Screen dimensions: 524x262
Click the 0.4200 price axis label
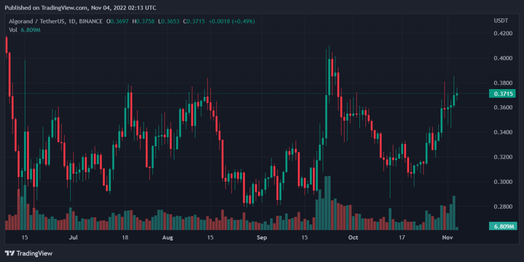[x=503, y=33]
